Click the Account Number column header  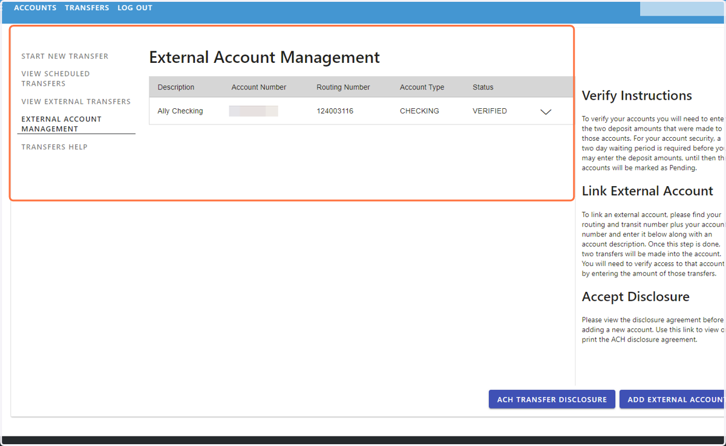259,87
